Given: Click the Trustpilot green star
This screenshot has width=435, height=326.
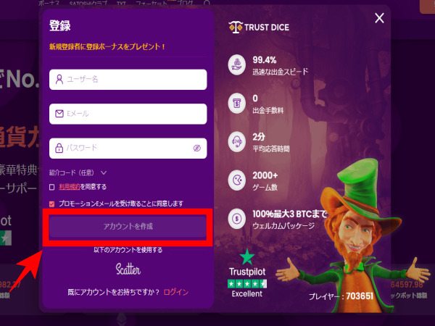Looking at the screenshot, I should pos(247,256).
